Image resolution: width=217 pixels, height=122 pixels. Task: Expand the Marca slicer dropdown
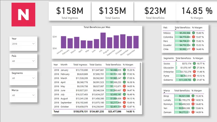[23, 95]
